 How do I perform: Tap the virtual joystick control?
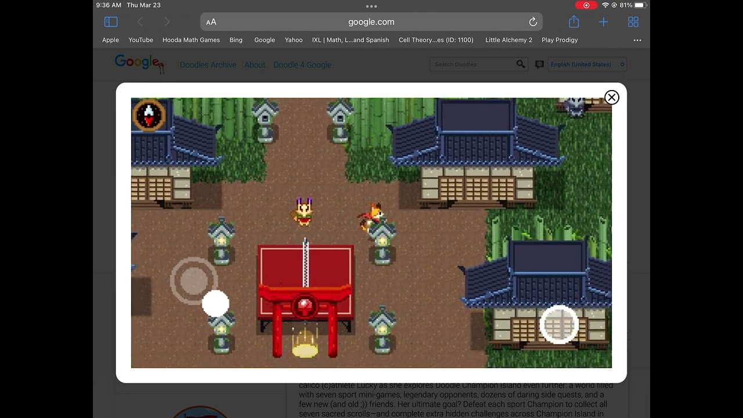click(194, 280)
